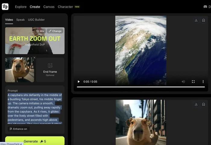Remove the capybara start frame image
The height and width of the screenshot is (145, 211).
tap(34, 58)
